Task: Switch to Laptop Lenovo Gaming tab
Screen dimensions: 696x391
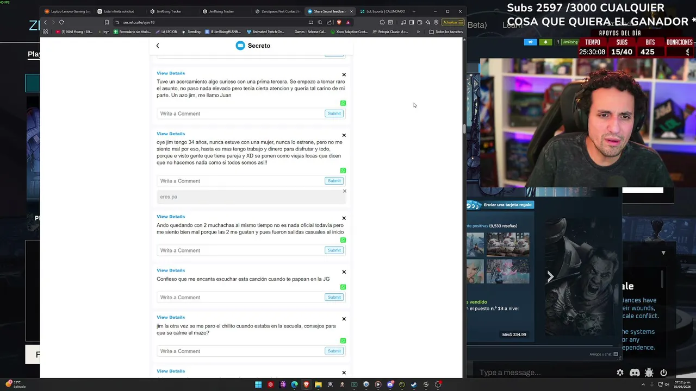Action: (x=69, y=11)
